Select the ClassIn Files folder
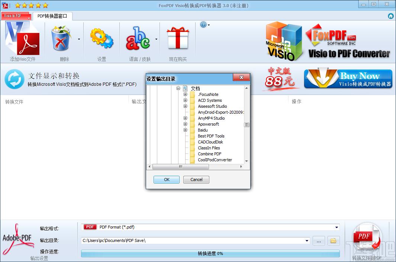This screenshot has width=396, height=262. (209, 148)
